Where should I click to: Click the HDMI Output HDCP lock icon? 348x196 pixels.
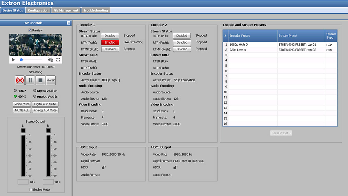175,167
